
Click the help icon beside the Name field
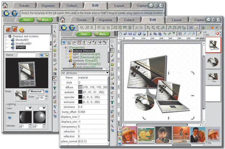(42, 55)
